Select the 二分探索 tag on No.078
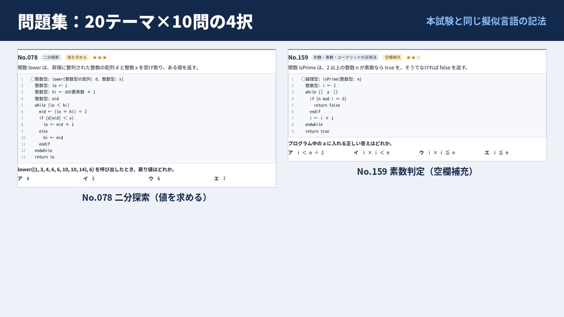The image size is (564, 317). pos(51,57)
